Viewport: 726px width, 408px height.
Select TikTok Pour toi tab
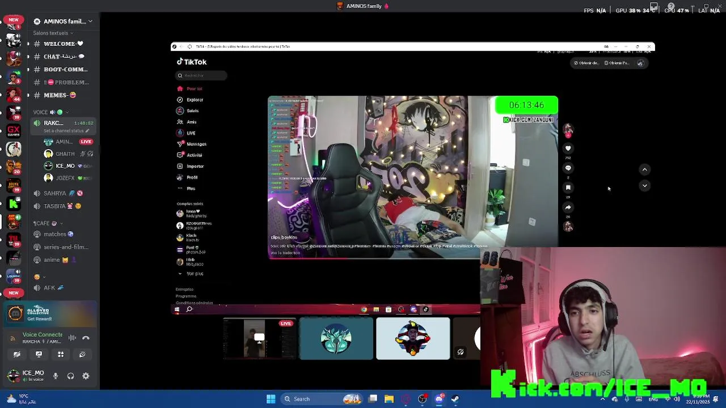click(190, 88)
